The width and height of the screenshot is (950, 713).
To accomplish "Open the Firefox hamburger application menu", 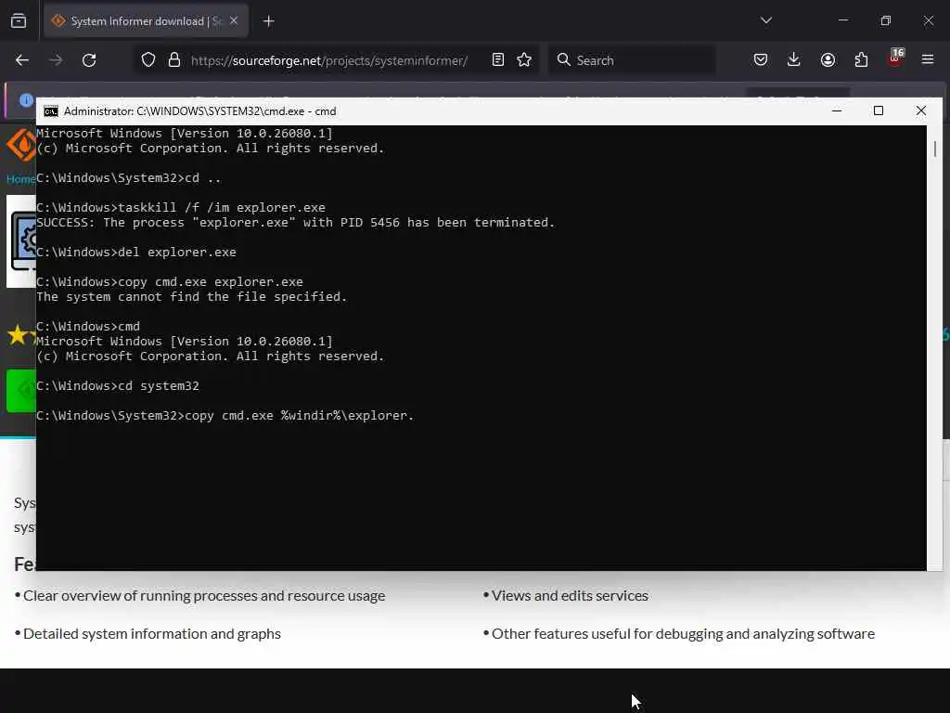I will click(x=928, y=60).
